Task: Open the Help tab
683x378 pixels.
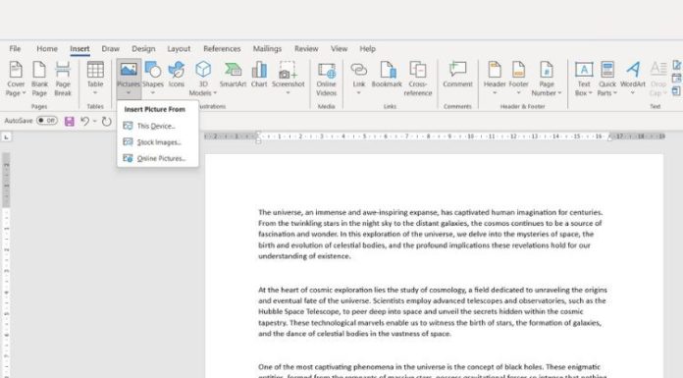Action: tap(367, 49)
